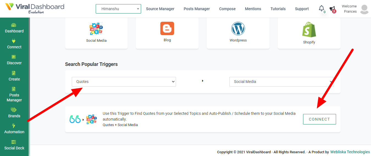The height and width of the screenshot is (156, 371).
Task: Open Dashboard in the sidebar
Action: click(14, 28)
